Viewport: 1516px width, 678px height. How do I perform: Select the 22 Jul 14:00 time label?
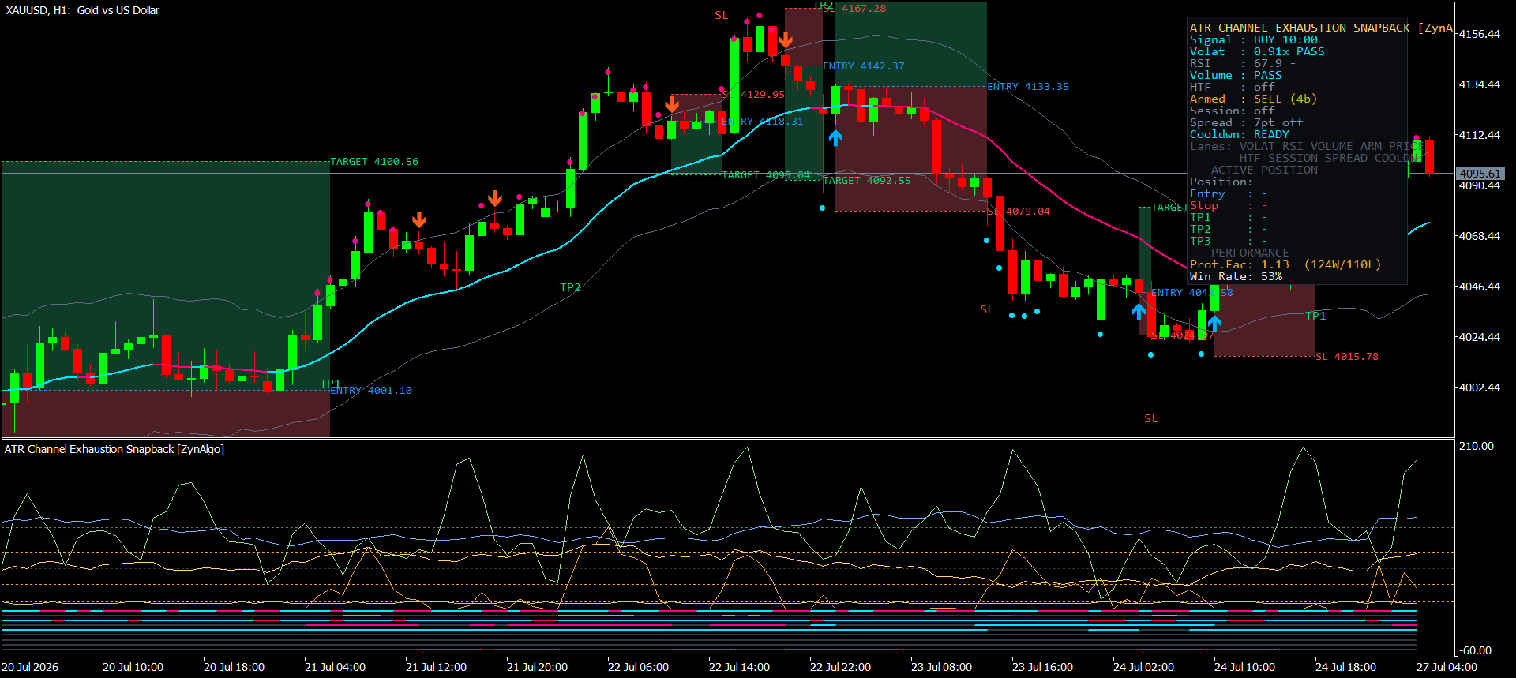pos(739,667)
